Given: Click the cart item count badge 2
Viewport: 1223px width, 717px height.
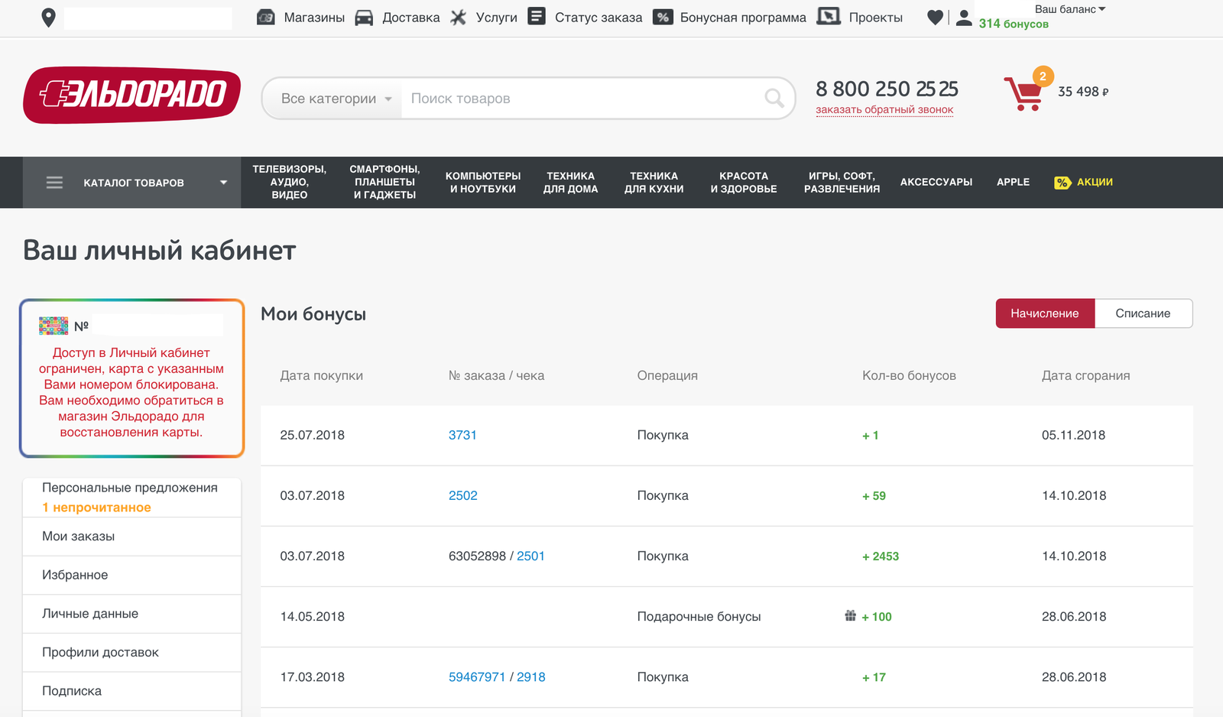Looking at the screenshot, I should [x=1043, y=76].
